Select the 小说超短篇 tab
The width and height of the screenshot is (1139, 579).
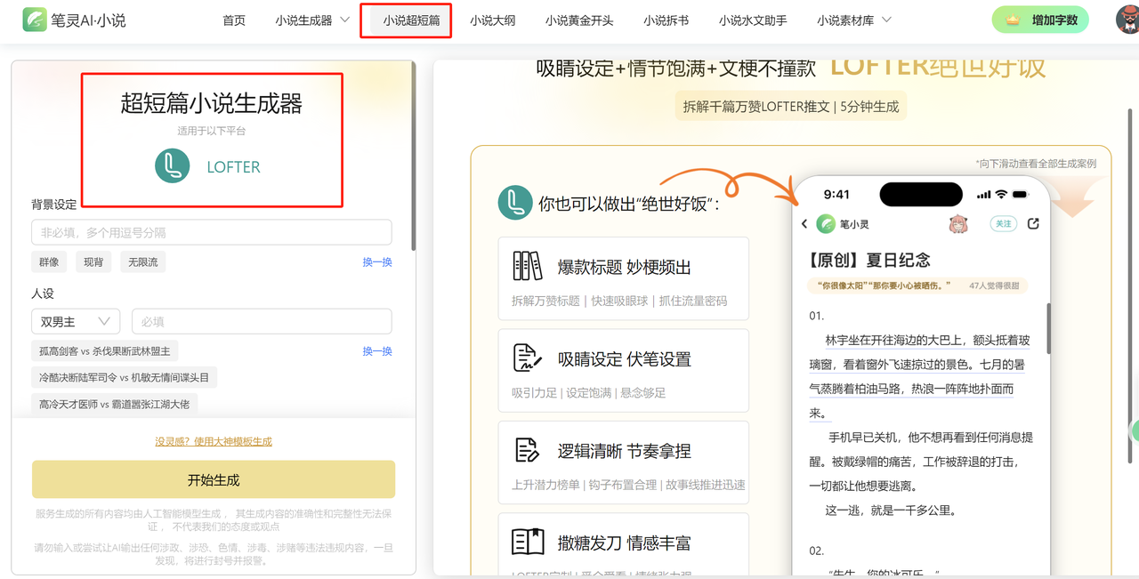(x=411, y=20)
